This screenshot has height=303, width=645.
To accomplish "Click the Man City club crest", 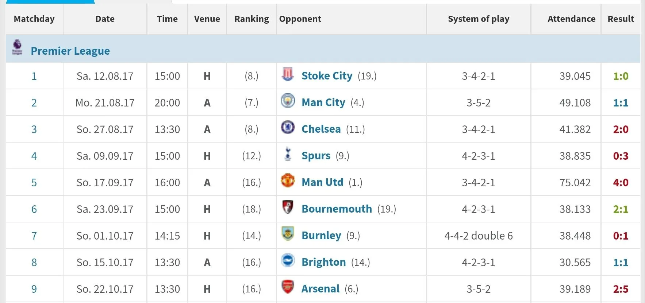I will pyautogui.click(x=288, y=101).
